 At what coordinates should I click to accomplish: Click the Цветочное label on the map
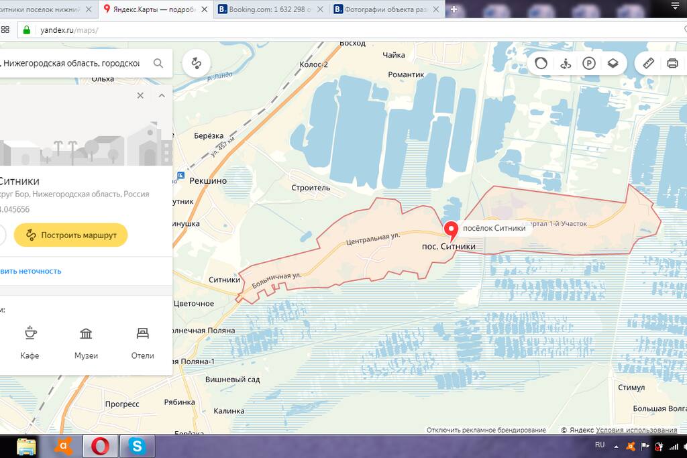194,304
